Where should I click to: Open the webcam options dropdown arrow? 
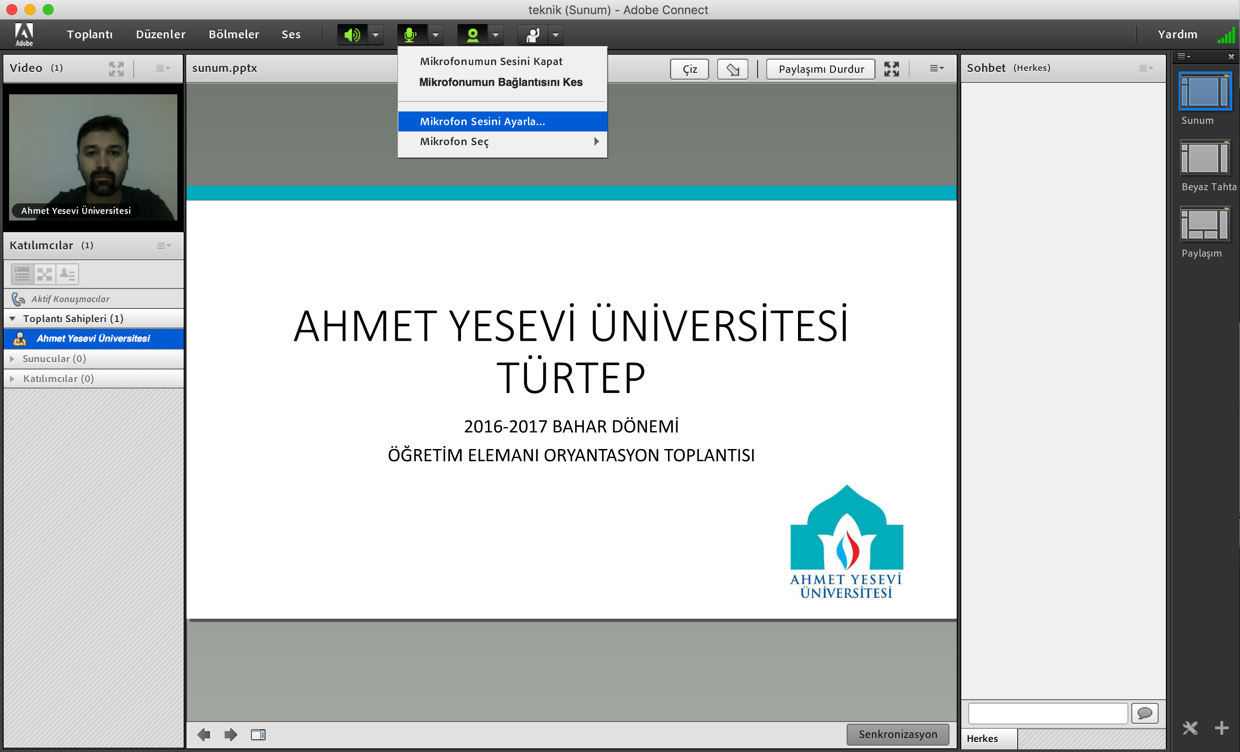coord(496,35)
